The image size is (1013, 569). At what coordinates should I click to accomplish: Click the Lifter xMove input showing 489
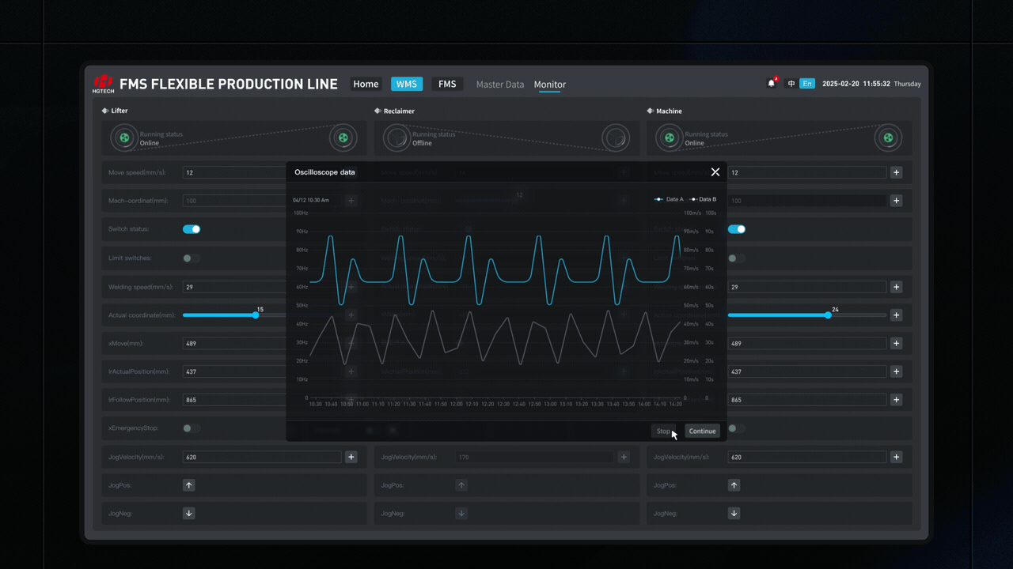235,344
